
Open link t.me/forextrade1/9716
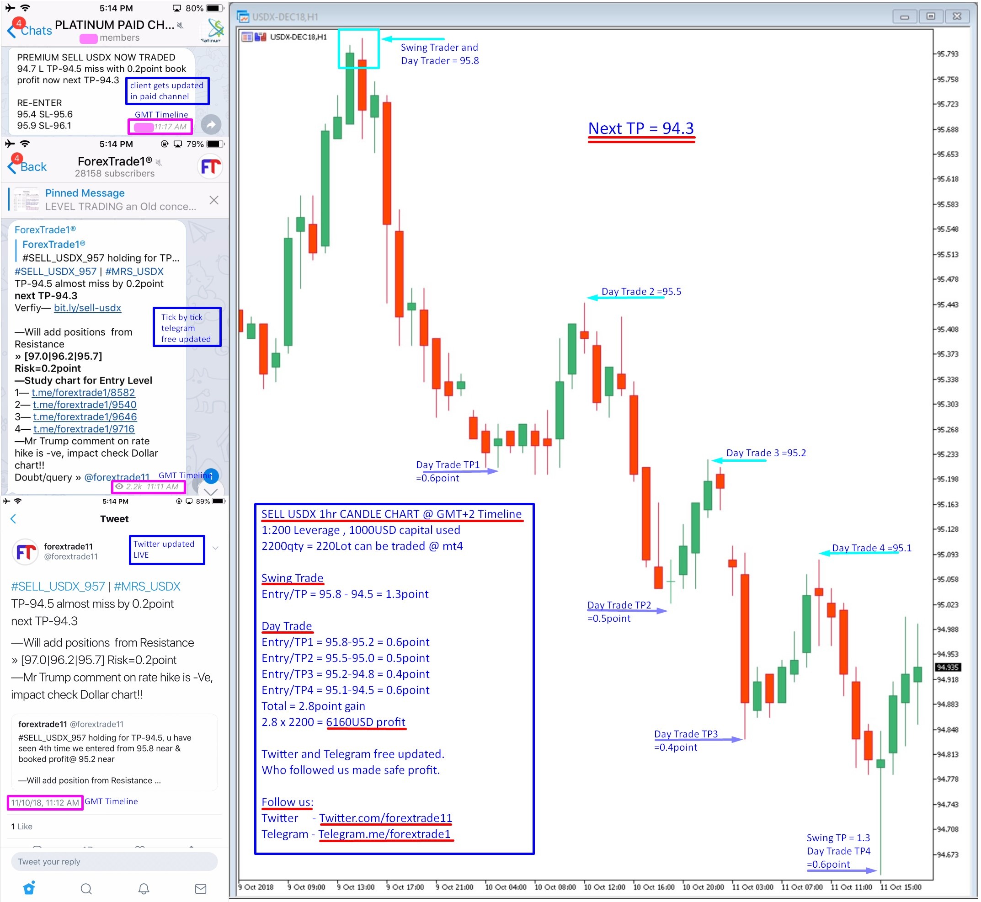(84, 429)
